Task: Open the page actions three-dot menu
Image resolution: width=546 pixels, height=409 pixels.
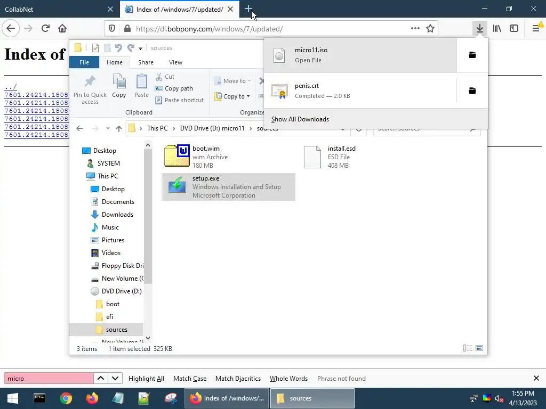Action: coord(415,29)
